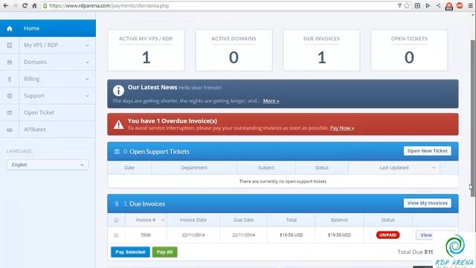Tick the select-all invoices checkbox
Image resolution: width=476 pixels, height=268 pixels.
point(116,220)
